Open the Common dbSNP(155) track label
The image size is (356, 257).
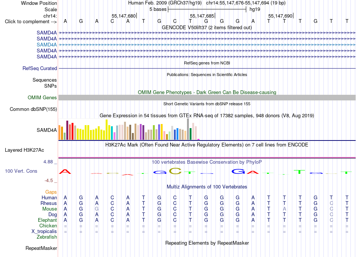(33, 109)
